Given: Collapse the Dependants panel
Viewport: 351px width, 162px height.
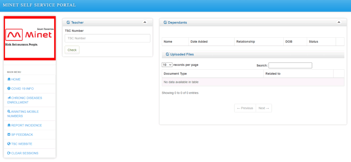Looking at the screenshot, I should (x=339, y=22).
